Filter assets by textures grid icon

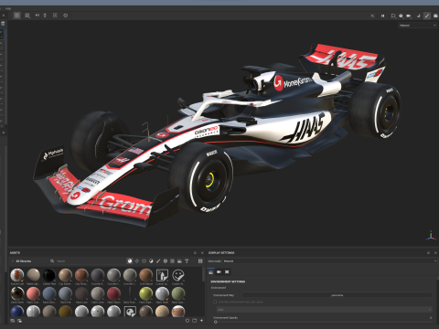pyautogui.click(x=172, y=261)
